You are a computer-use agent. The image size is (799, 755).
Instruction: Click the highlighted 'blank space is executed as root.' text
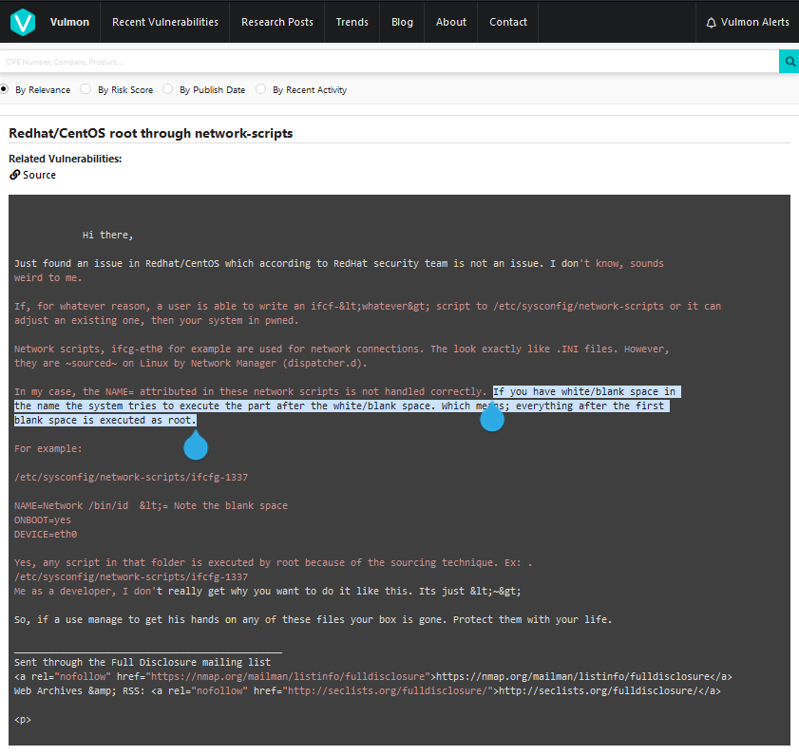pos(105,421)
